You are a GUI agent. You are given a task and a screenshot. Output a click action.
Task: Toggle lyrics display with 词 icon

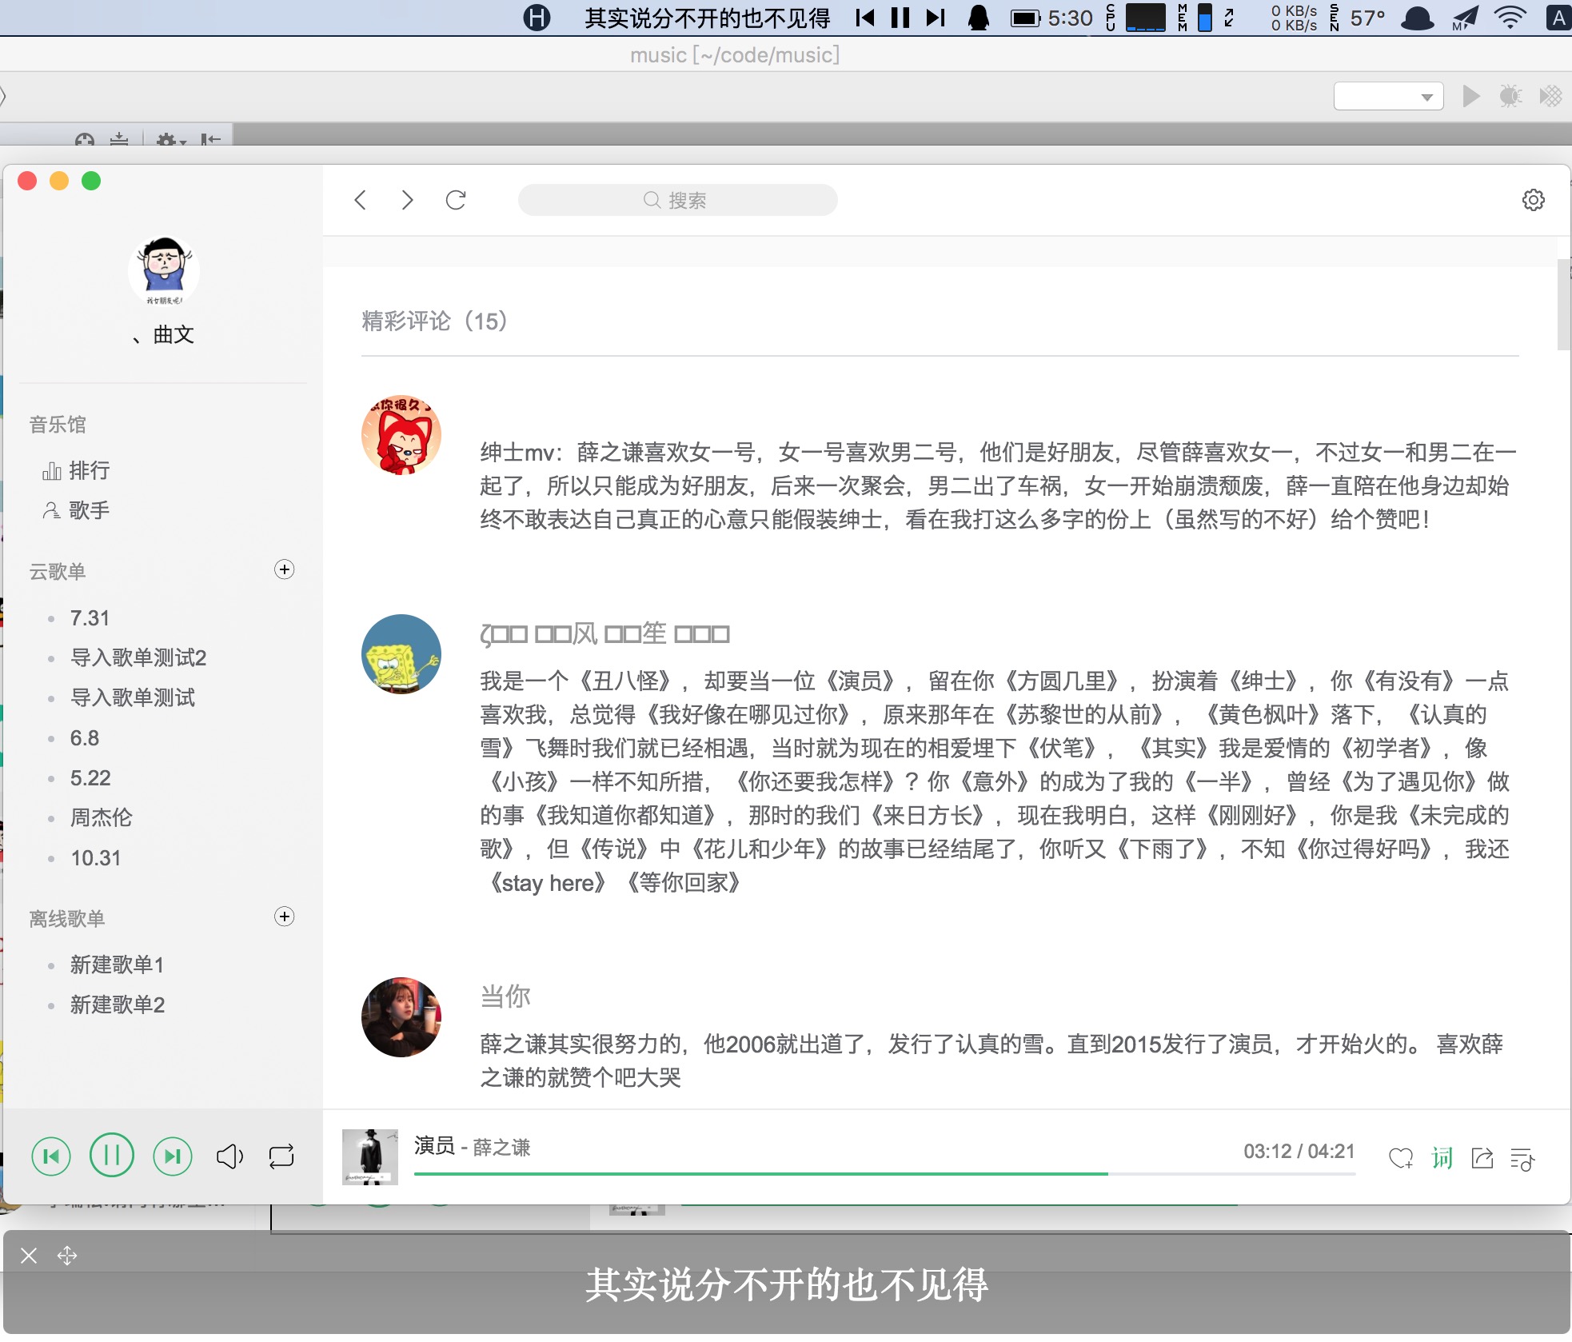click(x=1442, y=1157)
